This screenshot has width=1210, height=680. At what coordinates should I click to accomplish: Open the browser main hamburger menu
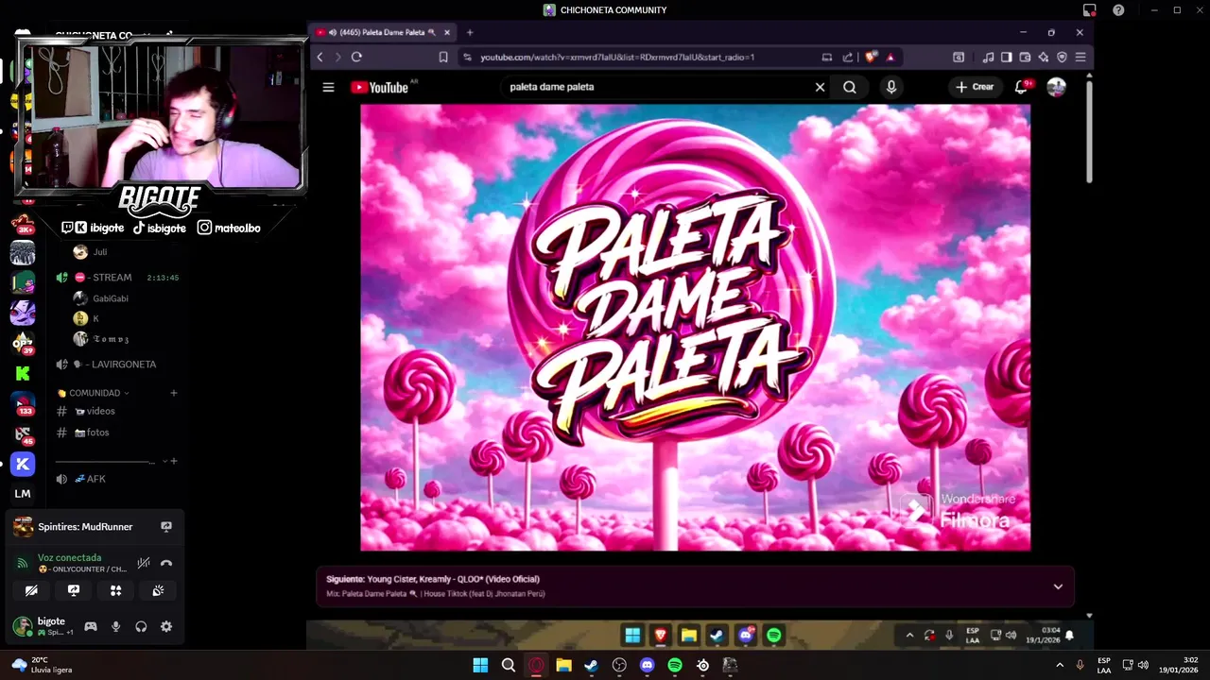(1080, 57)
